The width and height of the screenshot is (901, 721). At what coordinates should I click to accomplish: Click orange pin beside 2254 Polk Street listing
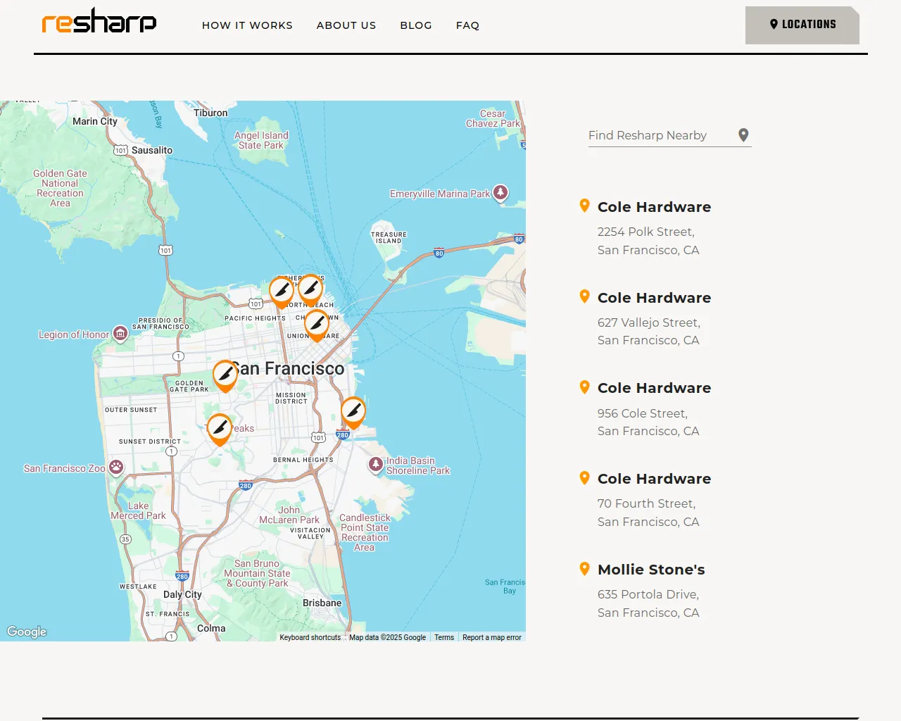(x=584, y=206)
